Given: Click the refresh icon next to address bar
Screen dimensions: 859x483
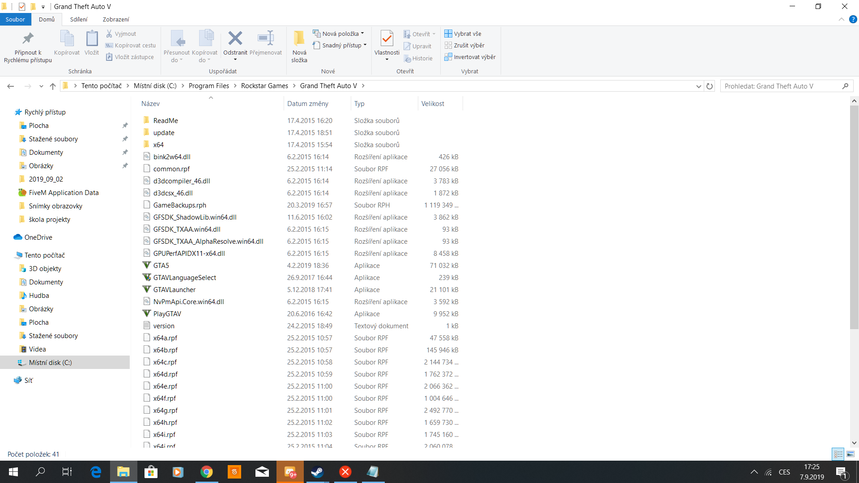Looking at the screenshot, I should click(710, 86).
